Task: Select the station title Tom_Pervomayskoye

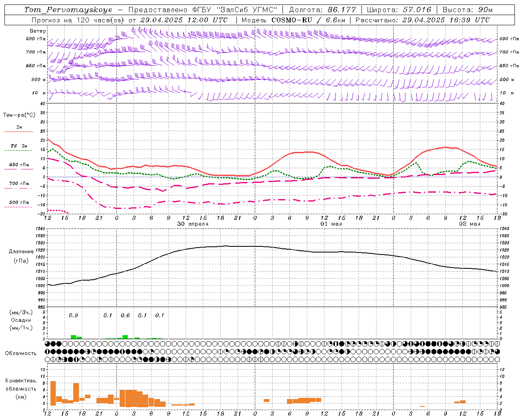Action: (x=68, y=10)
